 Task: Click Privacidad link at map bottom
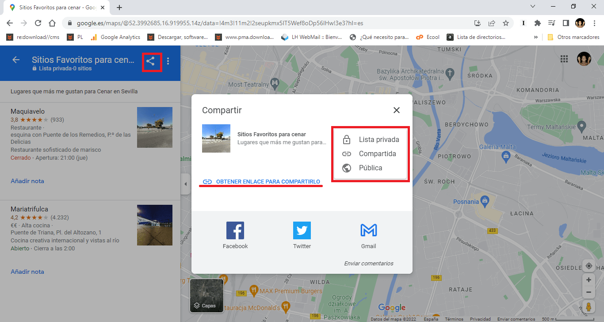[x=480, y=319]
